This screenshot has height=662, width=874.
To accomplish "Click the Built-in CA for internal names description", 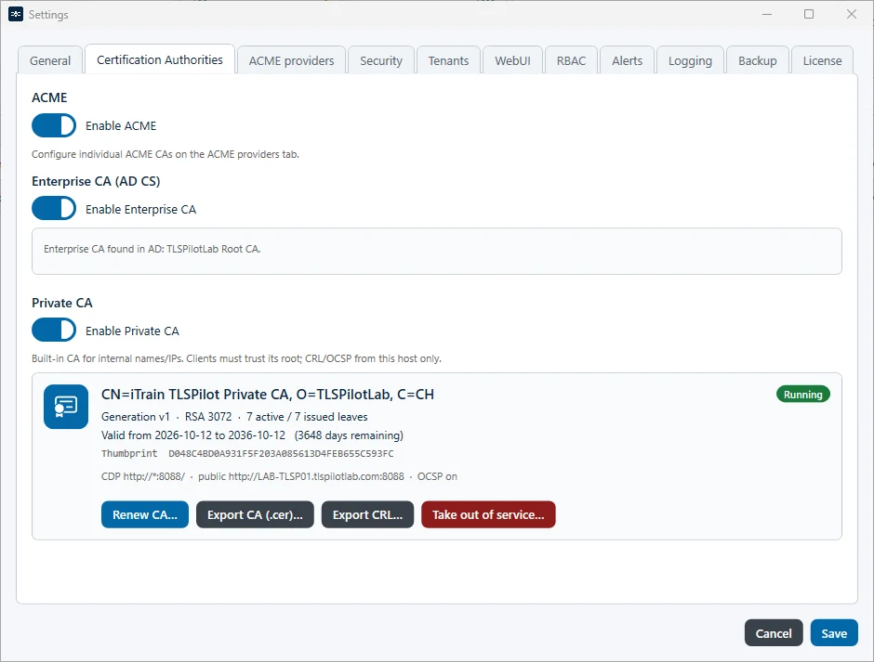I will (236, 358).
